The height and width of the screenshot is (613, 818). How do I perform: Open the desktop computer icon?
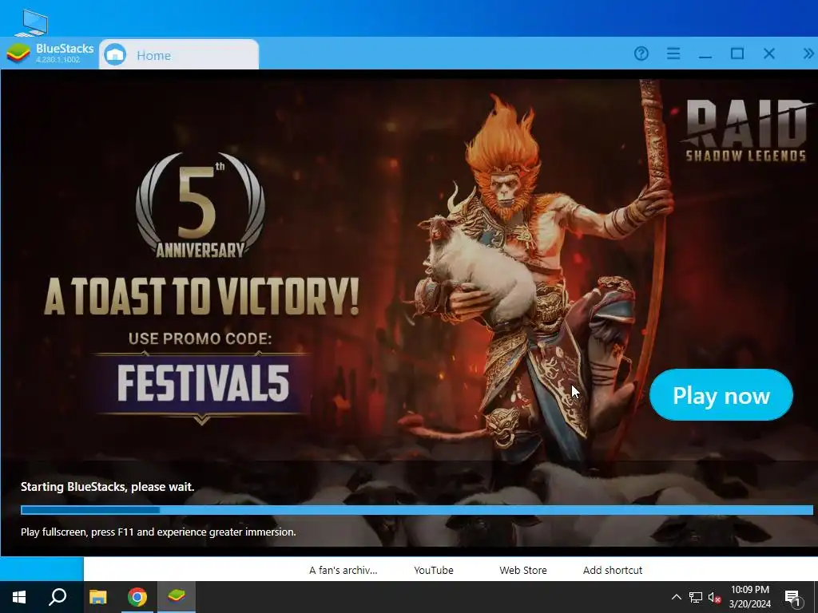32,23
